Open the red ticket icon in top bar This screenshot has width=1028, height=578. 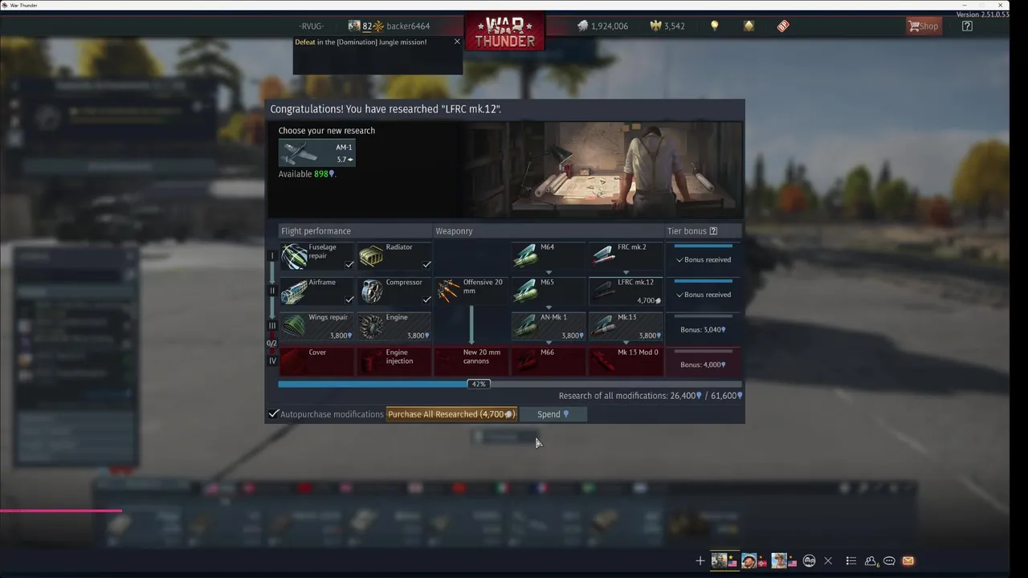tap(783, 26)
